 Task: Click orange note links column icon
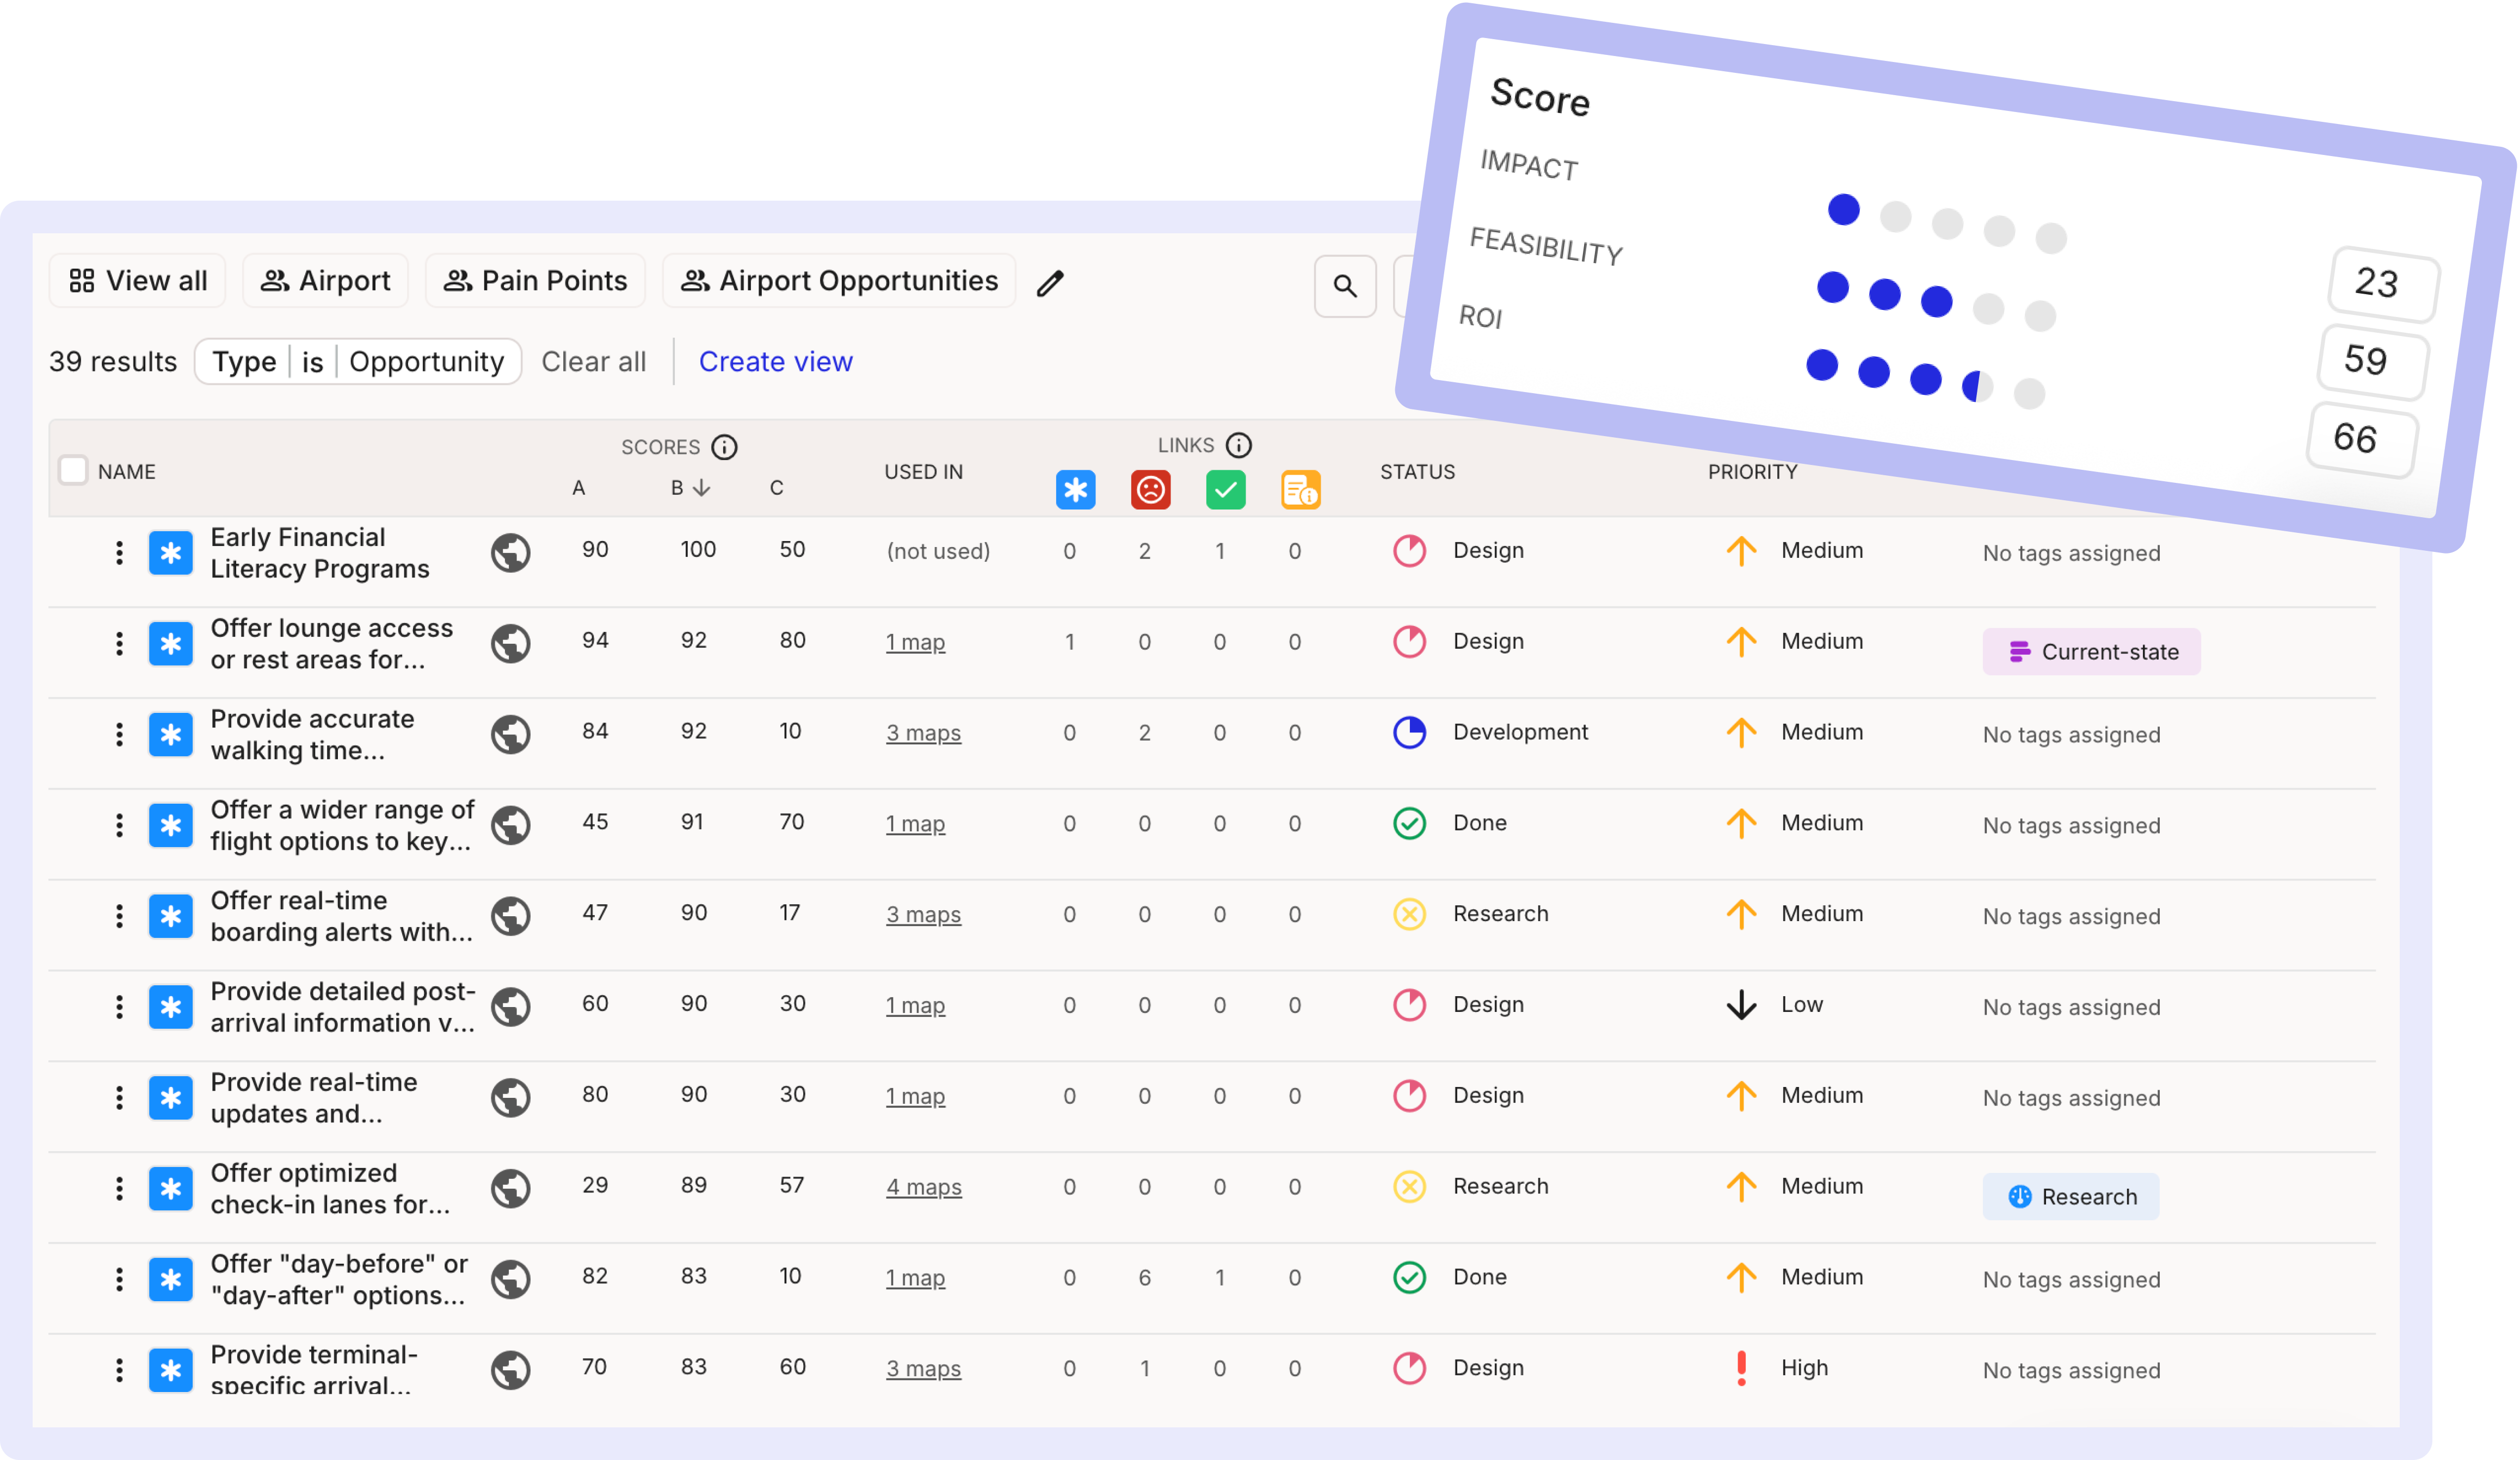(1300, 490)
